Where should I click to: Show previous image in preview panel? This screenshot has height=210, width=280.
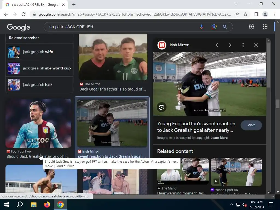217,45
